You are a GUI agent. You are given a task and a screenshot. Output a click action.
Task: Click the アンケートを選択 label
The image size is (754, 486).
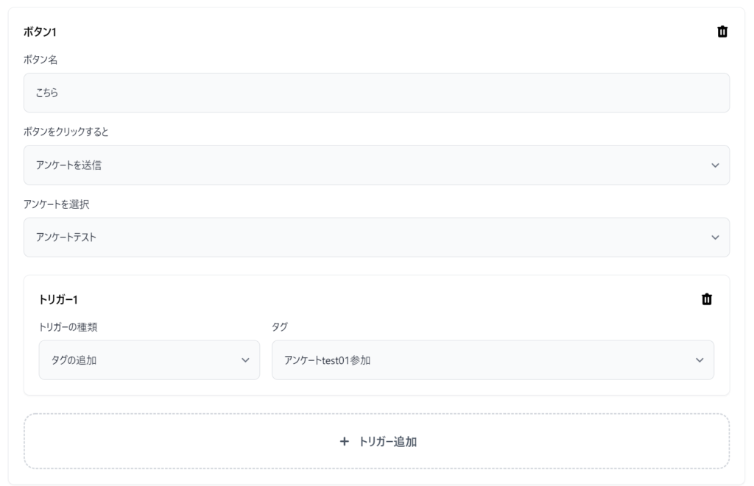[56, 204]
